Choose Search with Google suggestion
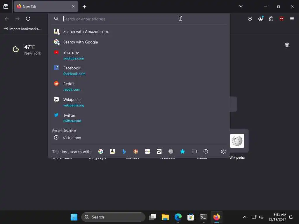Viewport: 299px width, 224px height. click(x=139, y=42)
